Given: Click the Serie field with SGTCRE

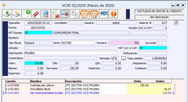Looking at the screenshot, I should click(78, 43).
